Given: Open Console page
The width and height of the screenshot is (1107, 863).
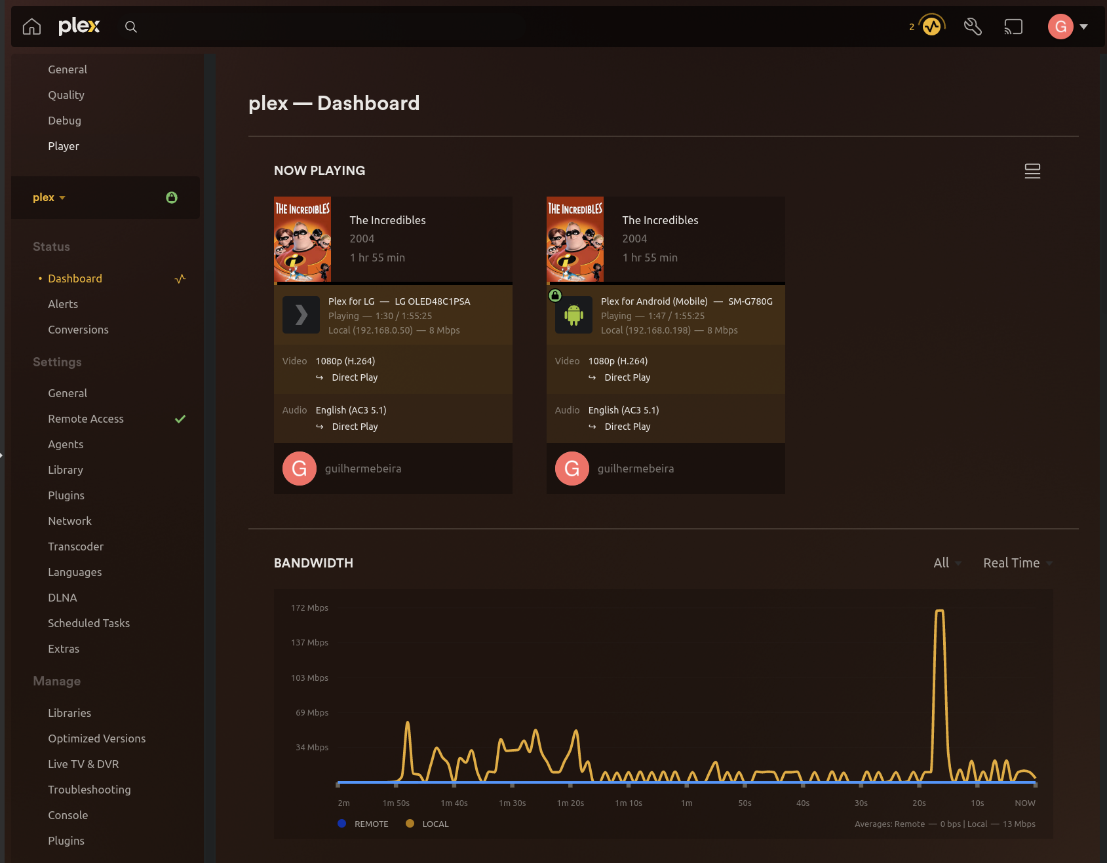Looking at the screenshot, I should pyautogui.click(x=68, y=815).
